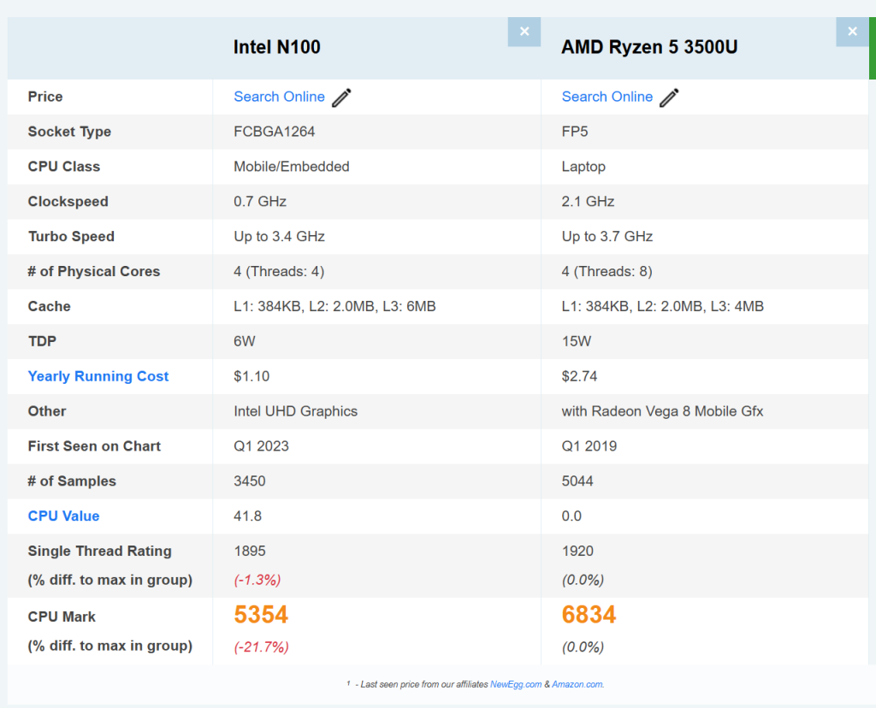Click the orange CPU Mark score 5354
The width and height of the screenshot is (876, 708).
click(x=261, y=615)
